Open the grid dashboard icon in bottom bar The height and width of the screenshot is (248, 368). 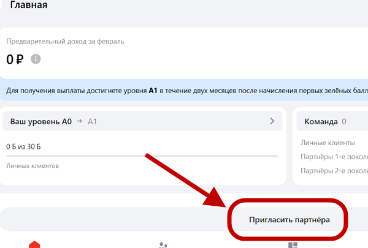point(293,245)
